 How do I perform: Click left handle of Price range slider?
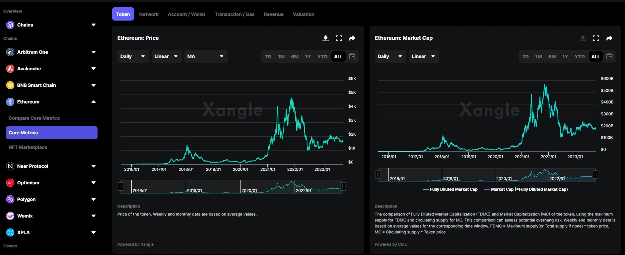pyautogui.click(x=121, y=187)
